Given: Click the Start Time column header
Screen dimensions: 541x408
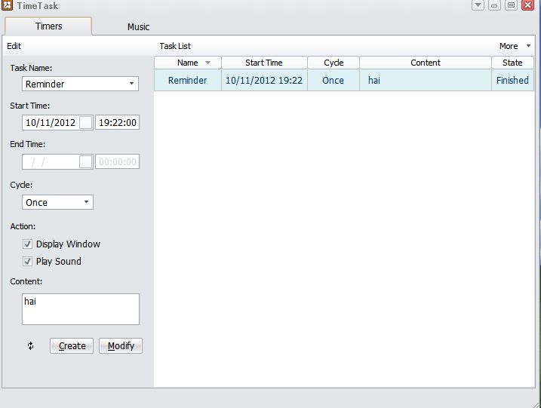Looking at the screenshot, I should pos(264,63).
